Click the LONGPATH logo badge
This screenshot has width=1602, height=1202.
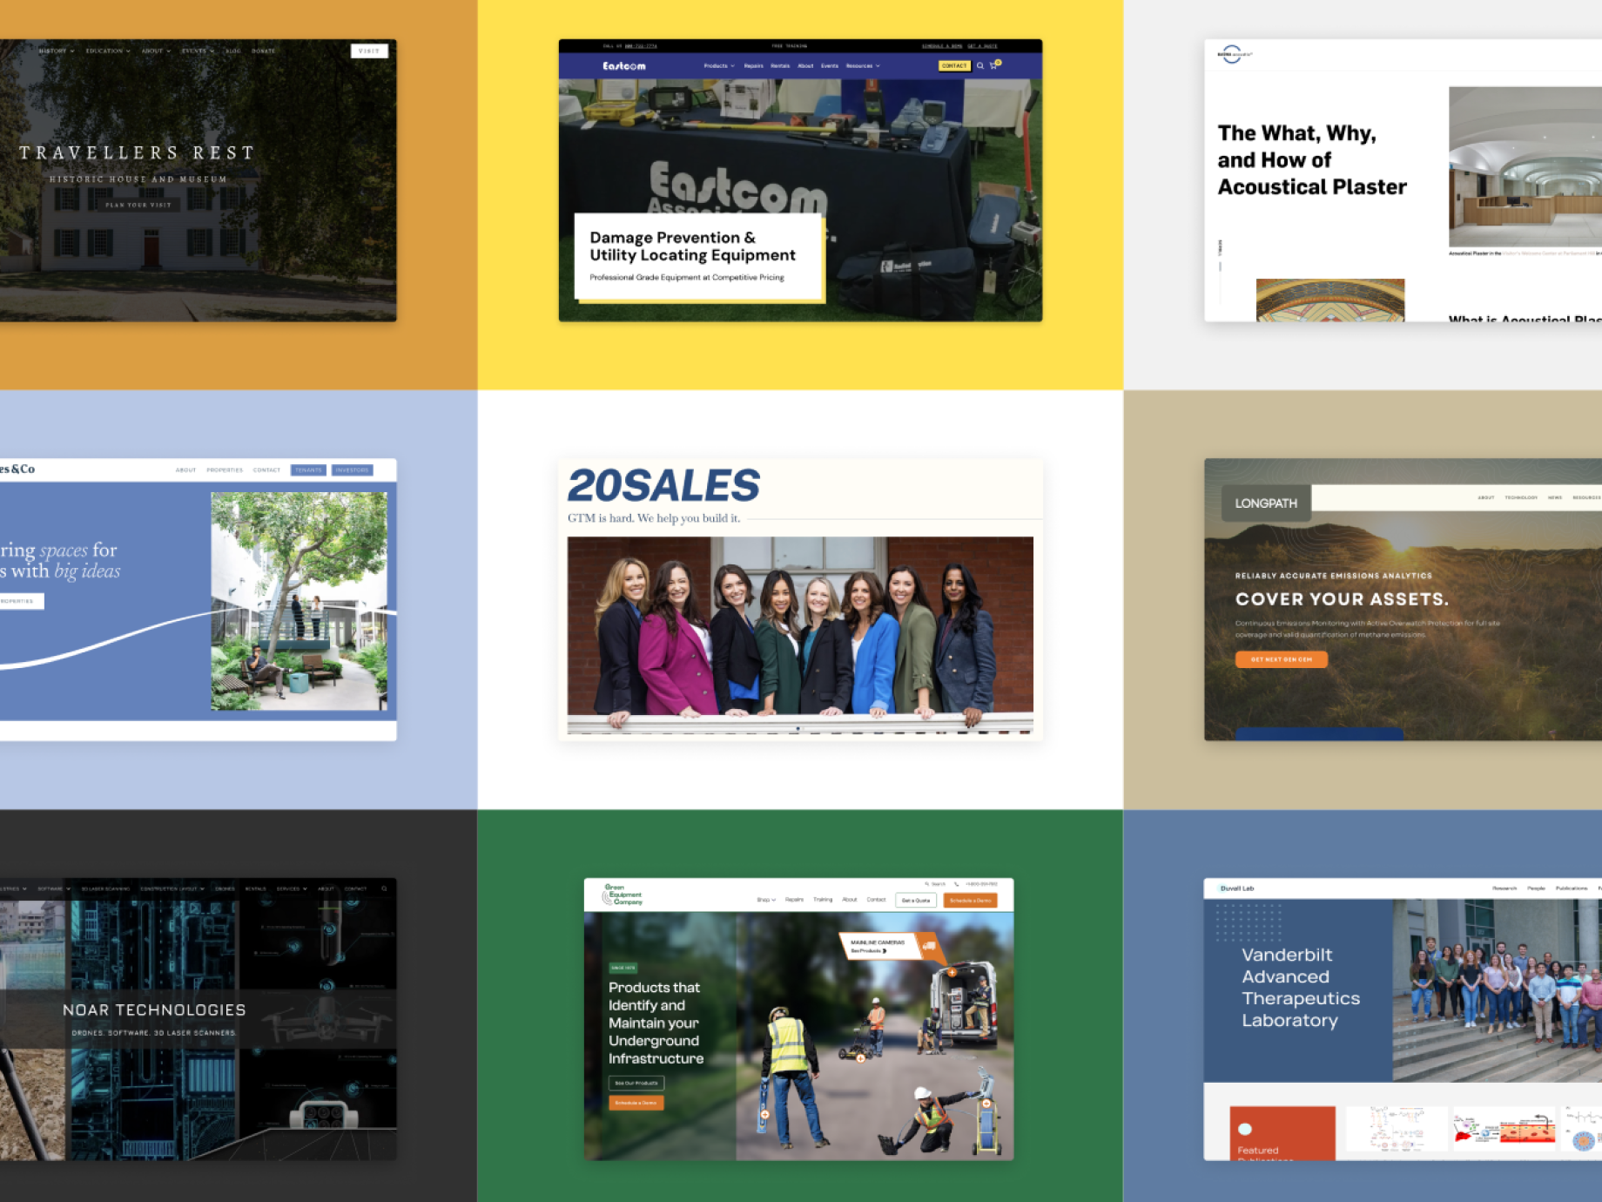point(1266,503)
